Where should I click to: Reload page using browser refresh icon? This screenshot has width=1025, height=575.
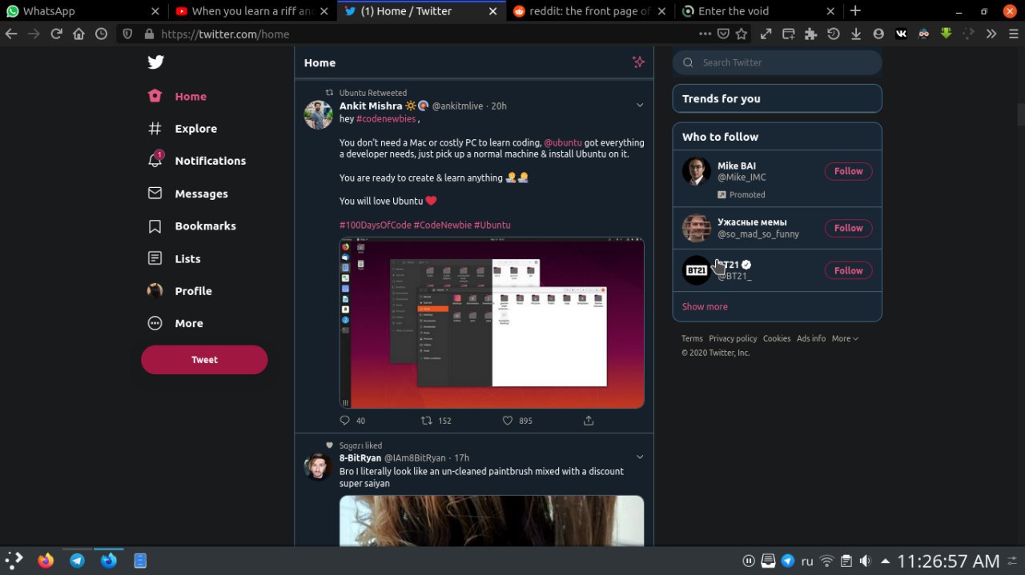pos(56,34)
